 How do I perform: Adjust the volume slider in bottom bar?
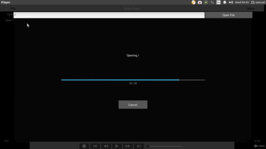(x=165, y=146)
